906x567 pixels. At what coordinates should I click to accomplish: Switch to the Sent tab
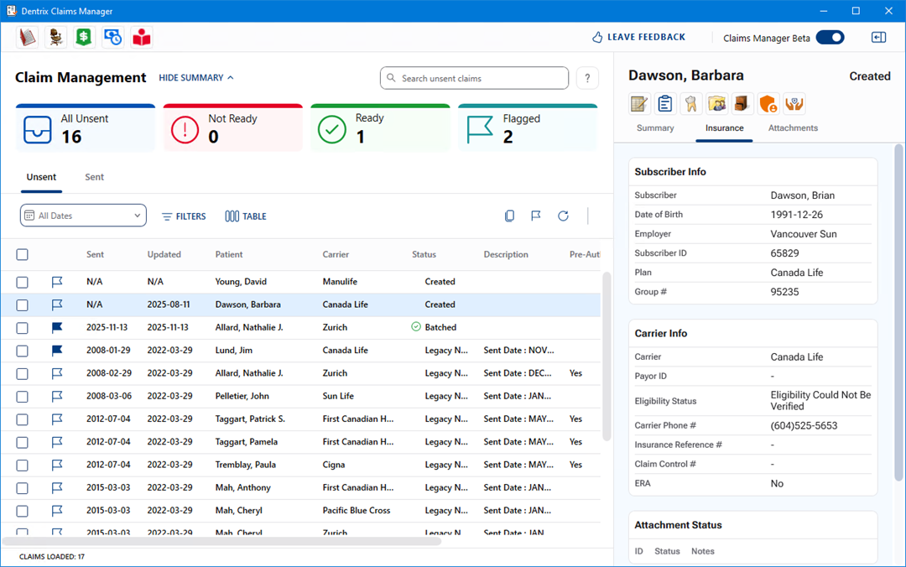[x=95, y=177]
